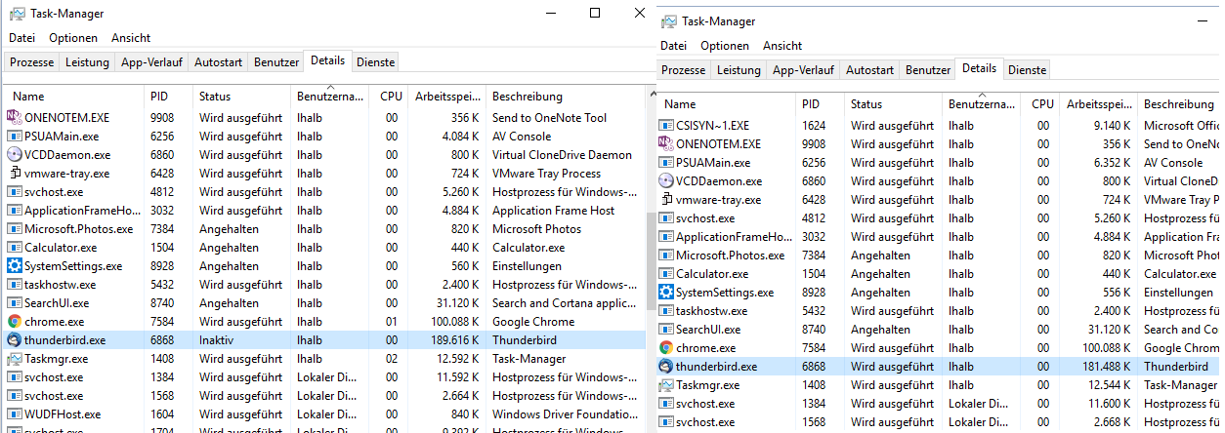The height and width of the screenshot is (433, 1225).
Task: Click chrome.exe icon in left window
Action: (14, 321)
